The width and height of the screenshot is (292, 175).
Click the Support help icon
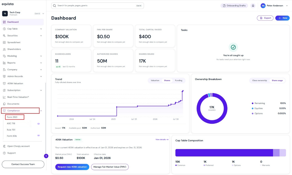pyautogui.click(x=4, y=153)
